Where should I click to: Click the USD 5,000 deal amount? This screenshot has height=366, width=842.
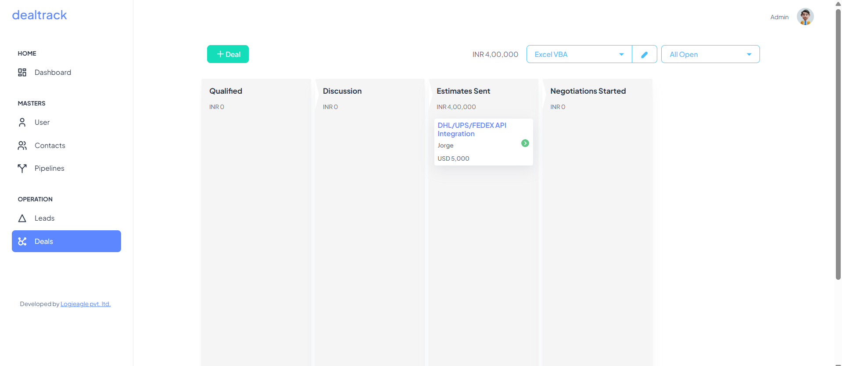pyautogui.click(x=453, y=158)
